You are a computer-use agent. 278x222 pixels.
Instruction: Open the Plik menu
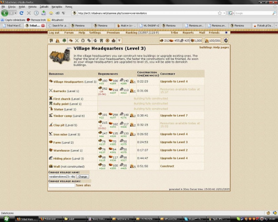coord(3,7)
